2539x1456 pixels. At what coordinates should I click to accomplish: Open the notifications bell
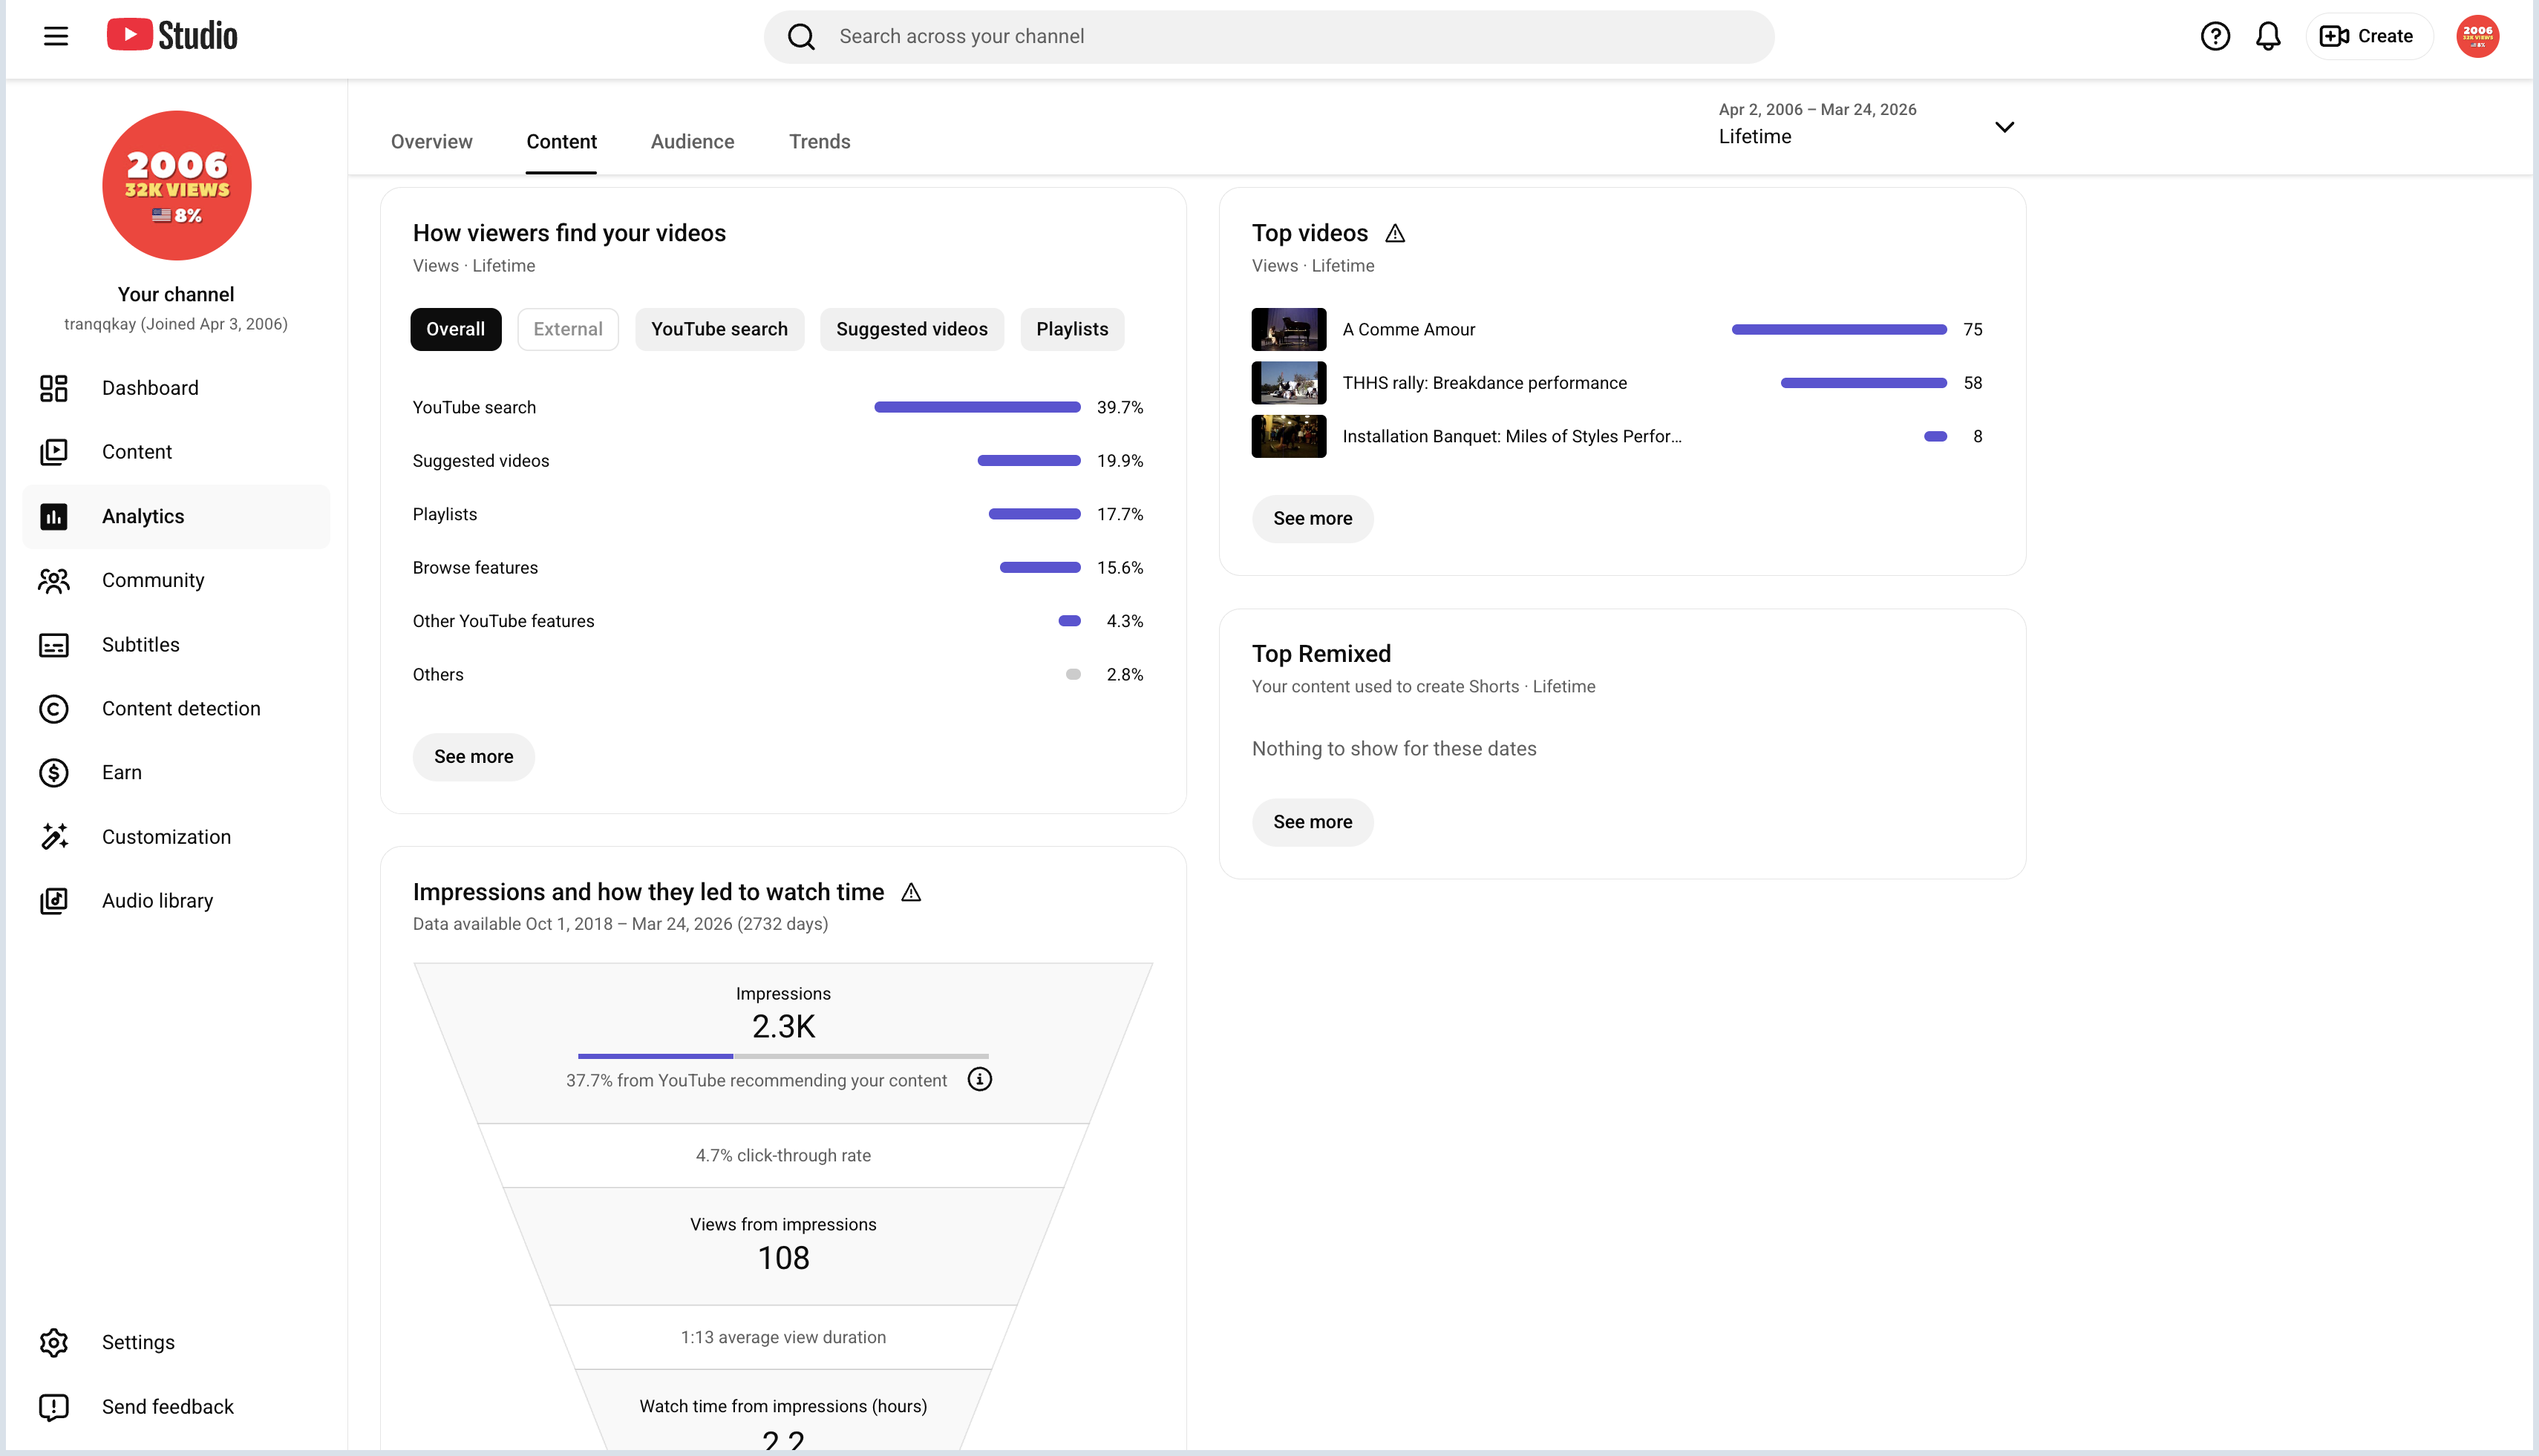2268,37
